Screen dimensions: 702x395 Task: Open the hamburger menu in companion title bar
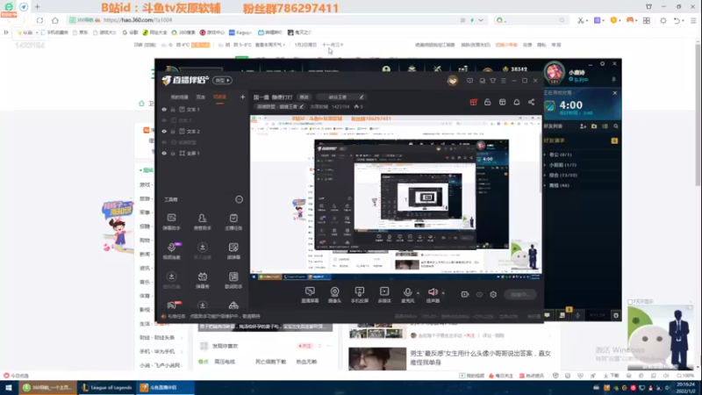(x=504, y=81)
